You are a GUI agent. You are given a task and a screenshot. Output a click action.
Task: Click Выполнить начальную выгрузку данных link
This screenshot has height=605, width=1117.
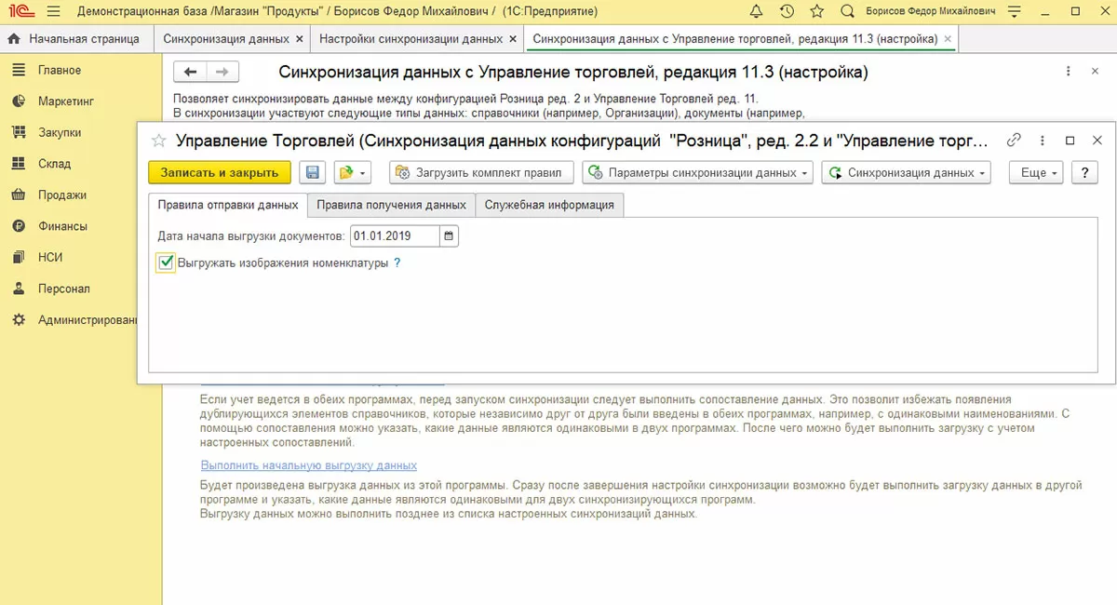point(309,464)
